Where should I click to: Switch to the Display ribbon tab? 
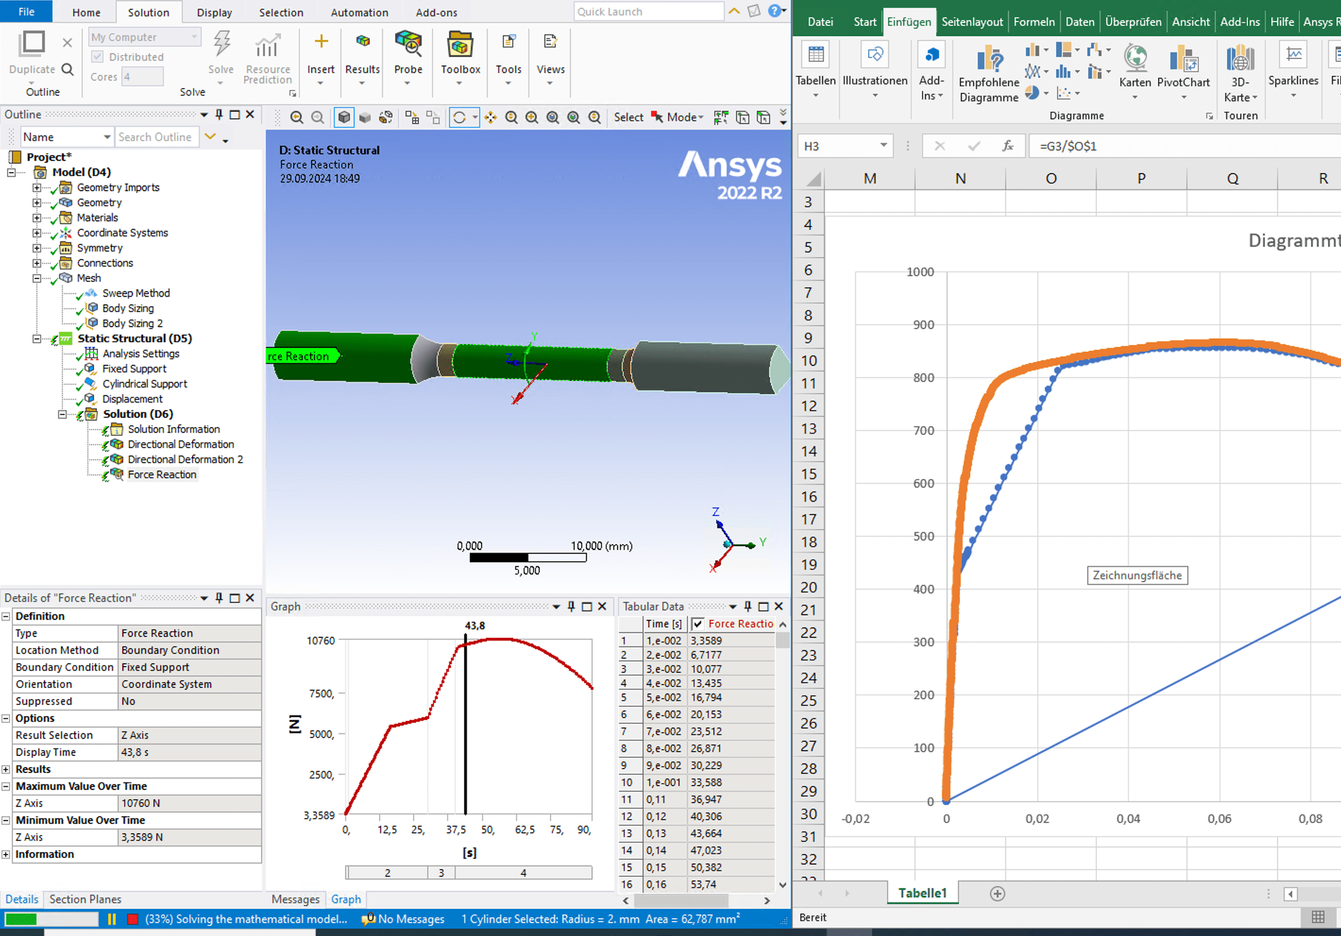point(214,12)
